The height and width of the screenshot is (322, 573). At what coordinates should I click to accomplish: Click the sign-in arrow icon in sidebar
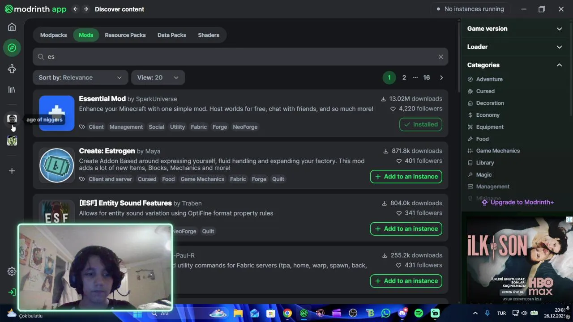(x=12, y=292)
